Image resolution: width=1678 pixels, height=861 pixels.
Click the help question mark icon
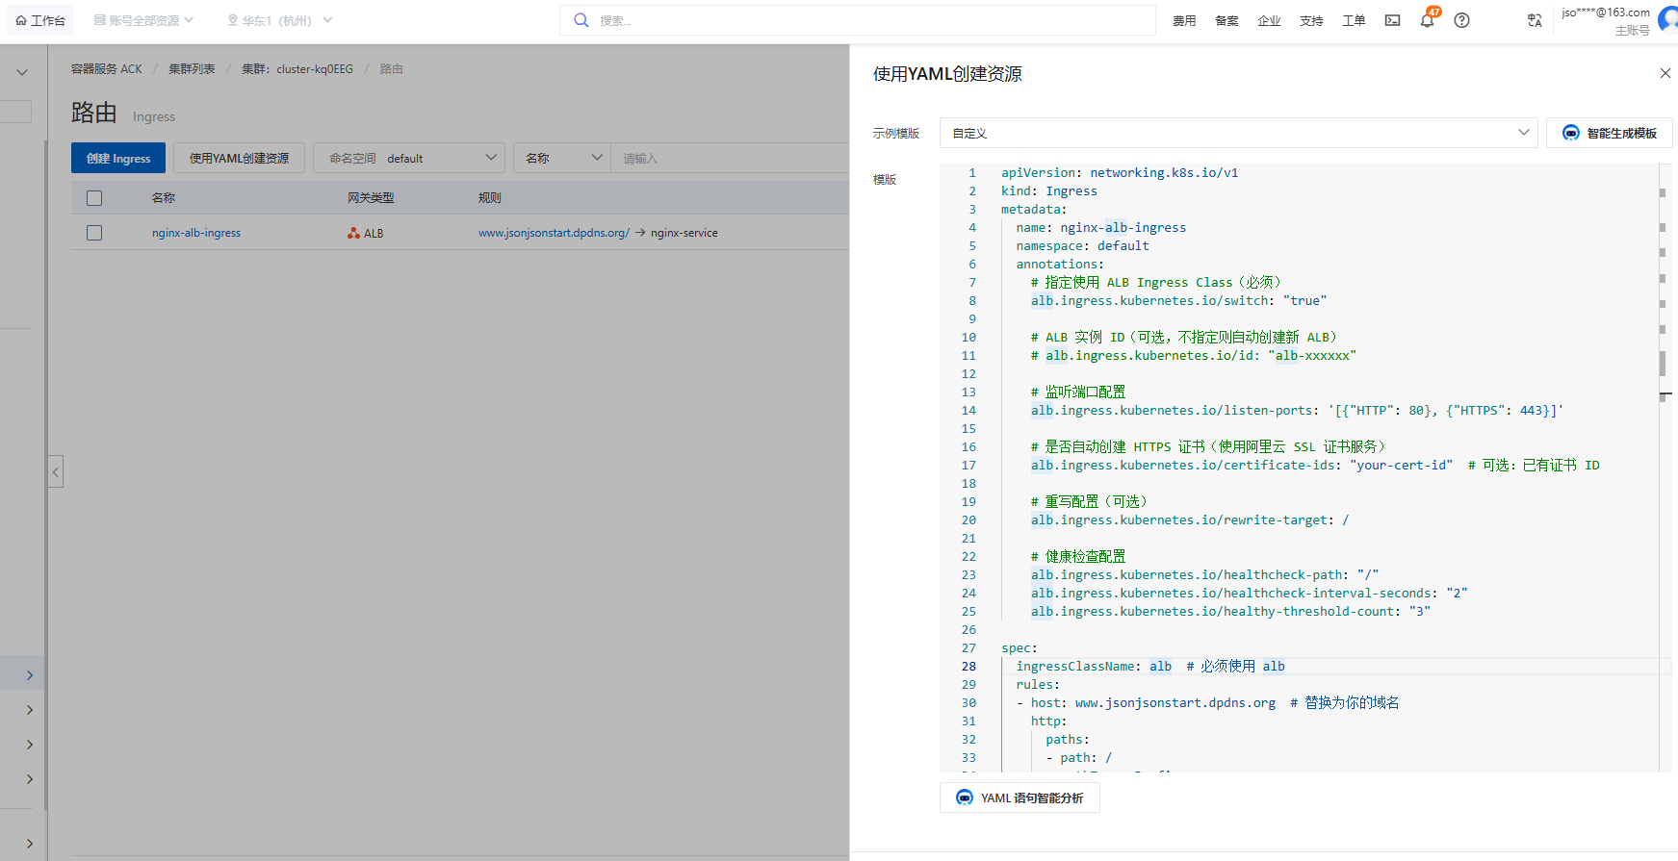click(1461, 20)
